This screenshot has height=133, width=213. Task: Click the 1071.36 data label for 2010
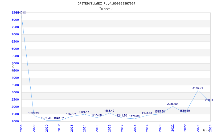click(x=46, y=118)
